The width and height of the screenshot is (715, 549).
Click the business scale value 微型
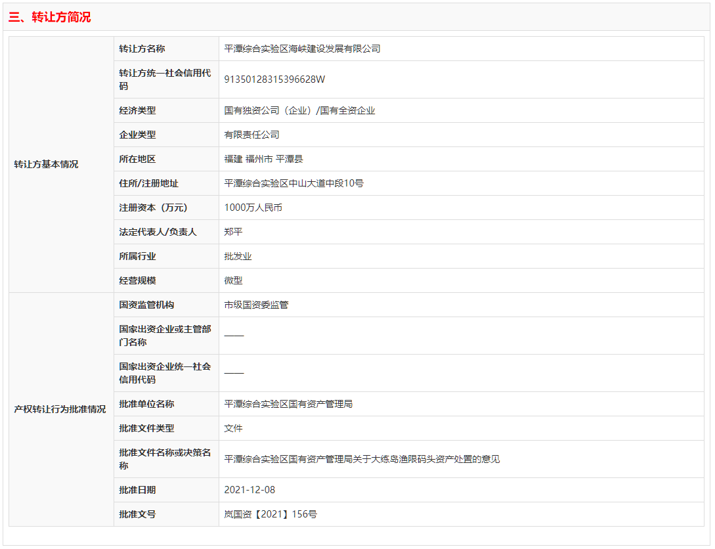(233, 280)
